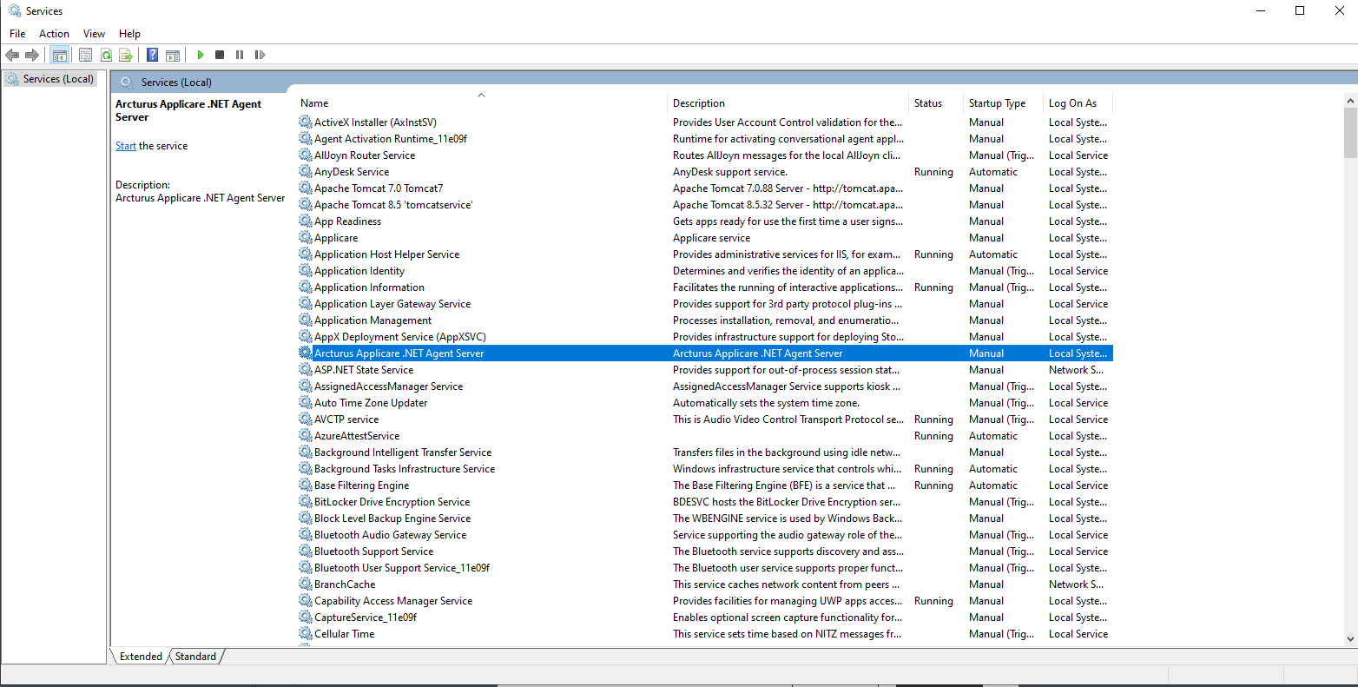The width and height of the screenshot is (1358, 687).
Task: Open Help via blue question mark icon
Action: [153, 55]
